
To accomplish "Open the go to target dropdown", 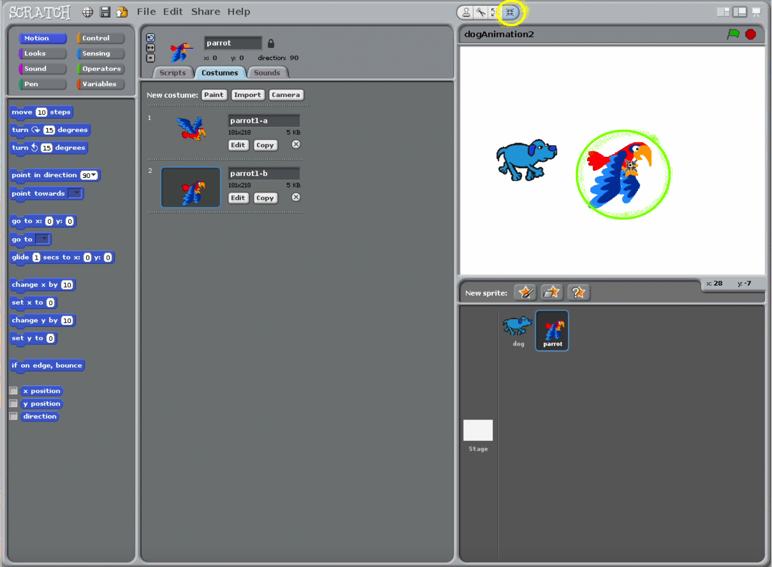I will pos(43,239).
